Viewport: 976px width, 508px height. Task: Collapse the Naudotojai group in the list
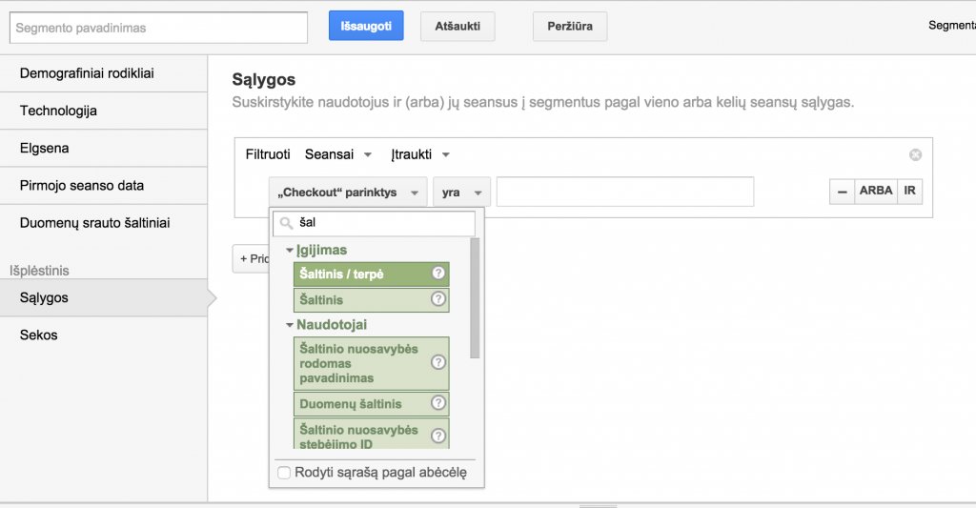coord(290,325)
